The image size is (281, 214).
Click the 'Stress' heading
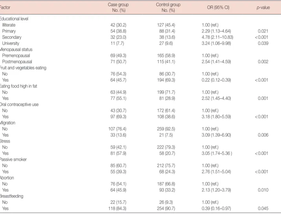[5, 141]
